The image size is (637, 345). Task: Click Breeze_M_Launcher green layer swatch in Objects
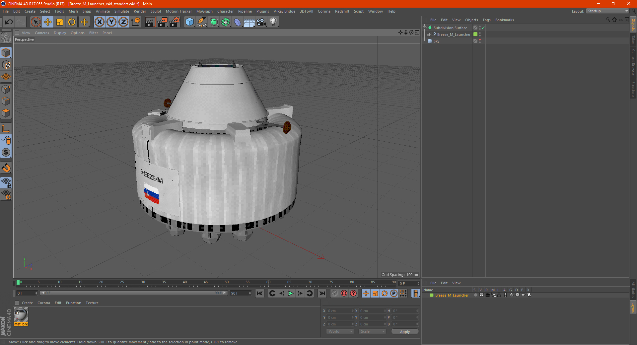[x=475, y=34]
